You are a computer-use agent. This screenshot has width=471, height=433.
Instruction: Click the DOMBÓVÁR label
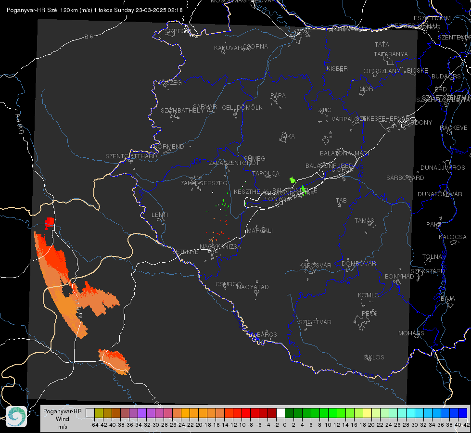pyautogui.click(x=358, y=264)
